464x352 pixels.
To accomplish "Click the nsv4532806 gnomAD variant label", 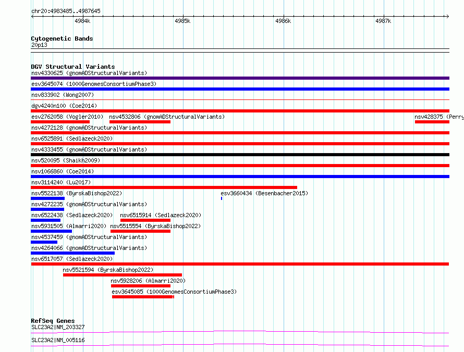I will pos(167,117).
